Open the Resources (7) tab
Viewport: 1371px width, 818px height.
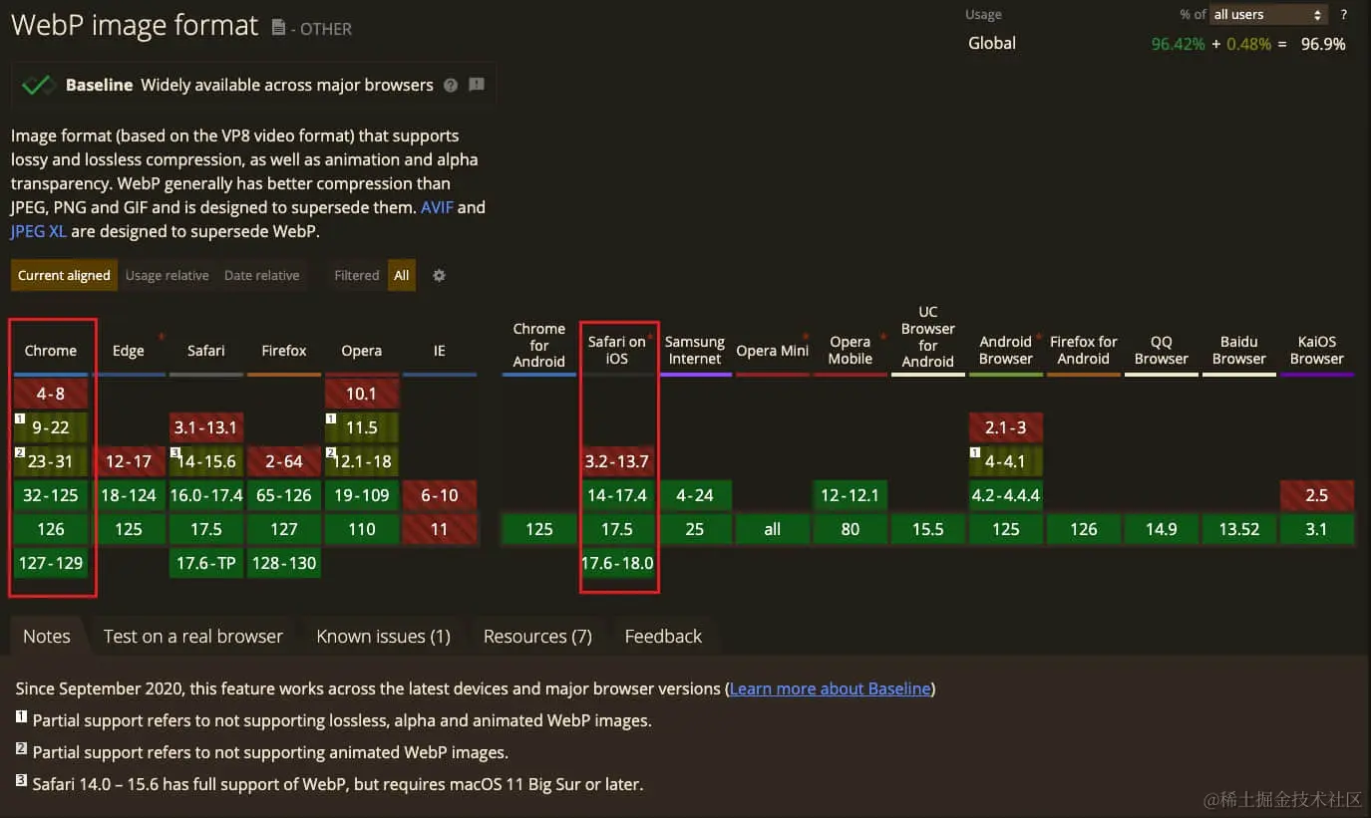pyautogui.click(x=537, y=637)
